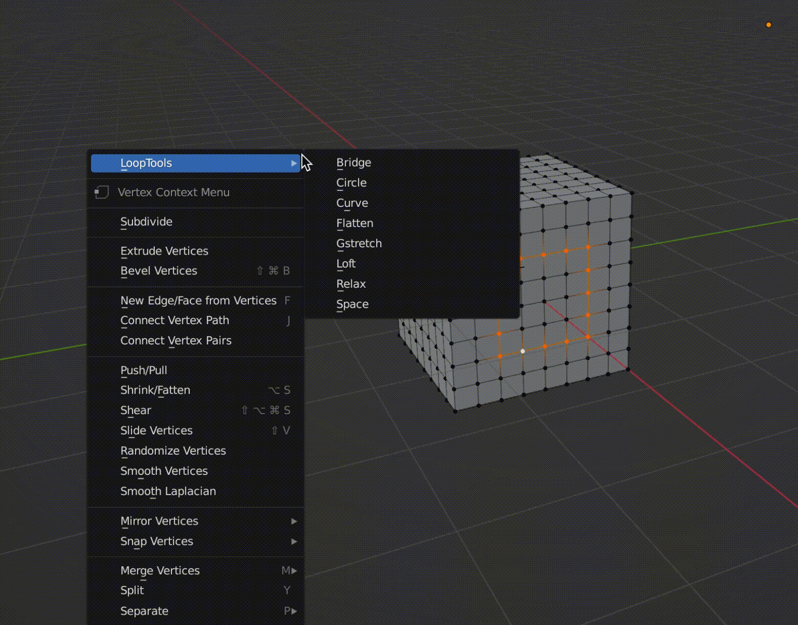
Task: Click the Vertex Context Menu header icon
Action: click(x=102, y=192)
